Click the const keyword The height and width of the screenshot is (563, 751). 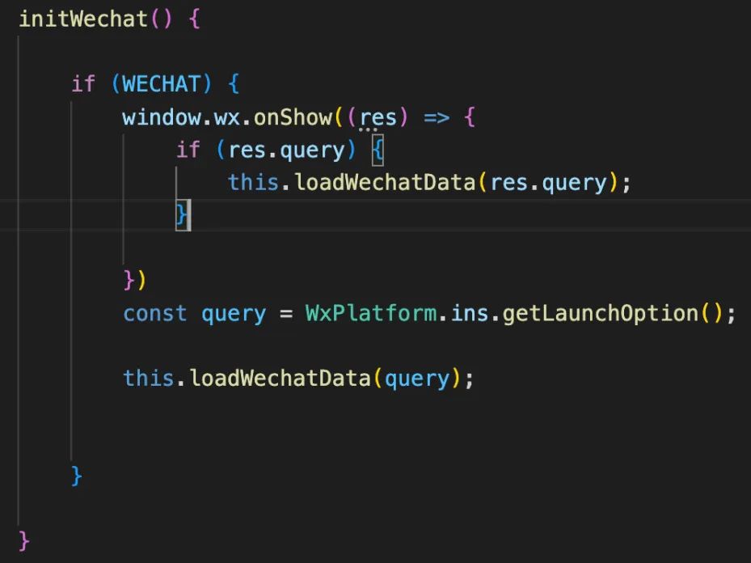coord(154,314)
